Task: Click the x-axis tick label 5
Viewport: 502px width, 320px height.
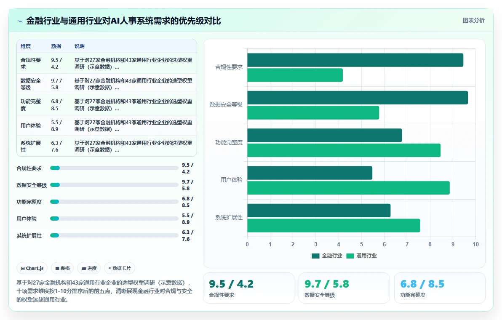Action: [x=361, y=245]
